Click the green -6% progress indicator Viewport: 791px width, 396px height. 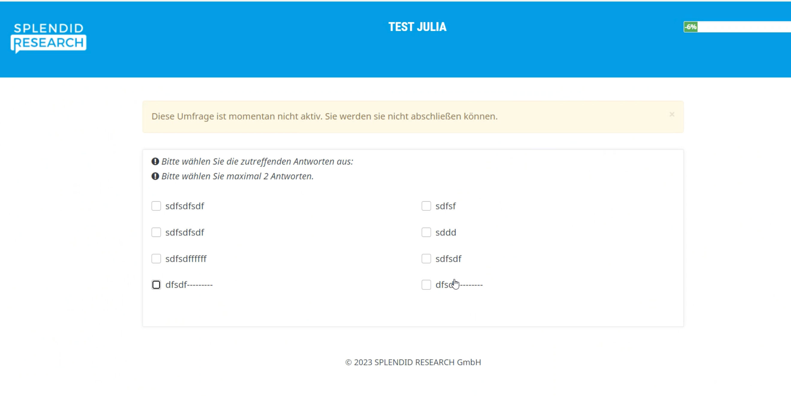click(690, 27)
